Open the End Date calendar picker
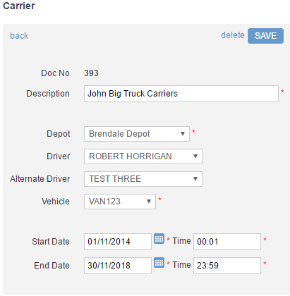Viewport: 290px width, 296px height. point(159,263)
